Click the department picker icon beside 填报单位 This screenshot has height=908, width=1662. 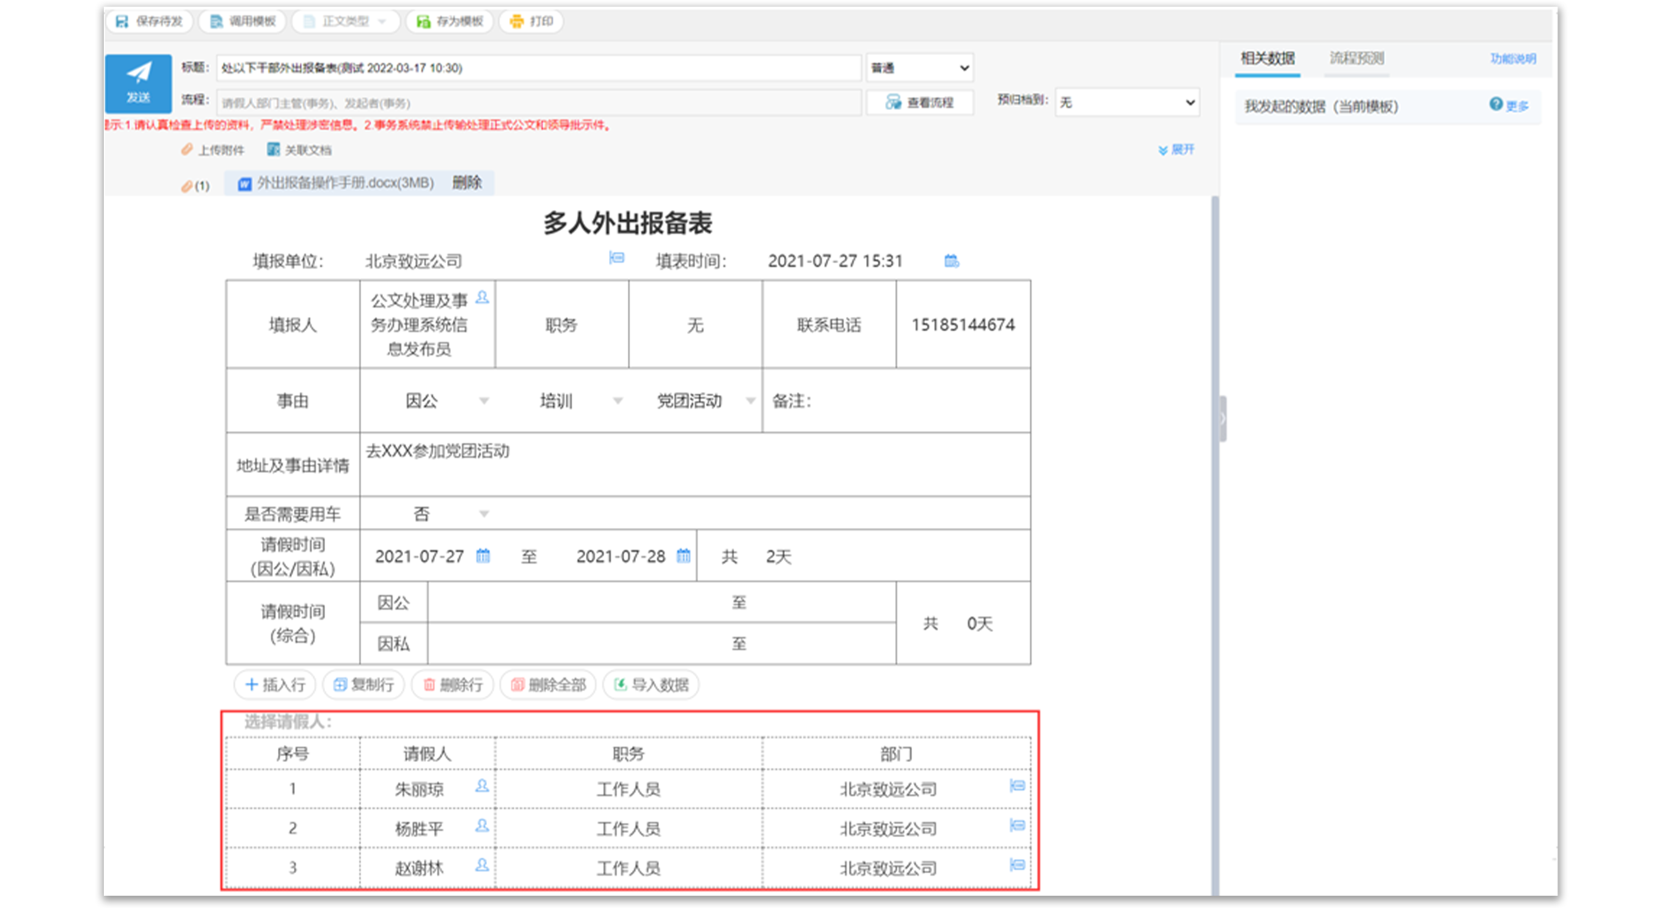pos(617,258)
